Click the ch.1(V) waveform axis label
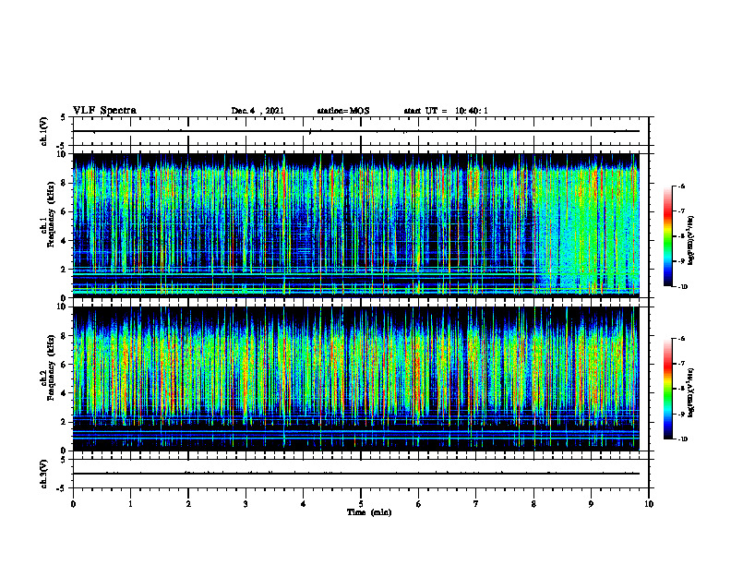The height and width of the screenshot is (565, 731). pos(43,131)
